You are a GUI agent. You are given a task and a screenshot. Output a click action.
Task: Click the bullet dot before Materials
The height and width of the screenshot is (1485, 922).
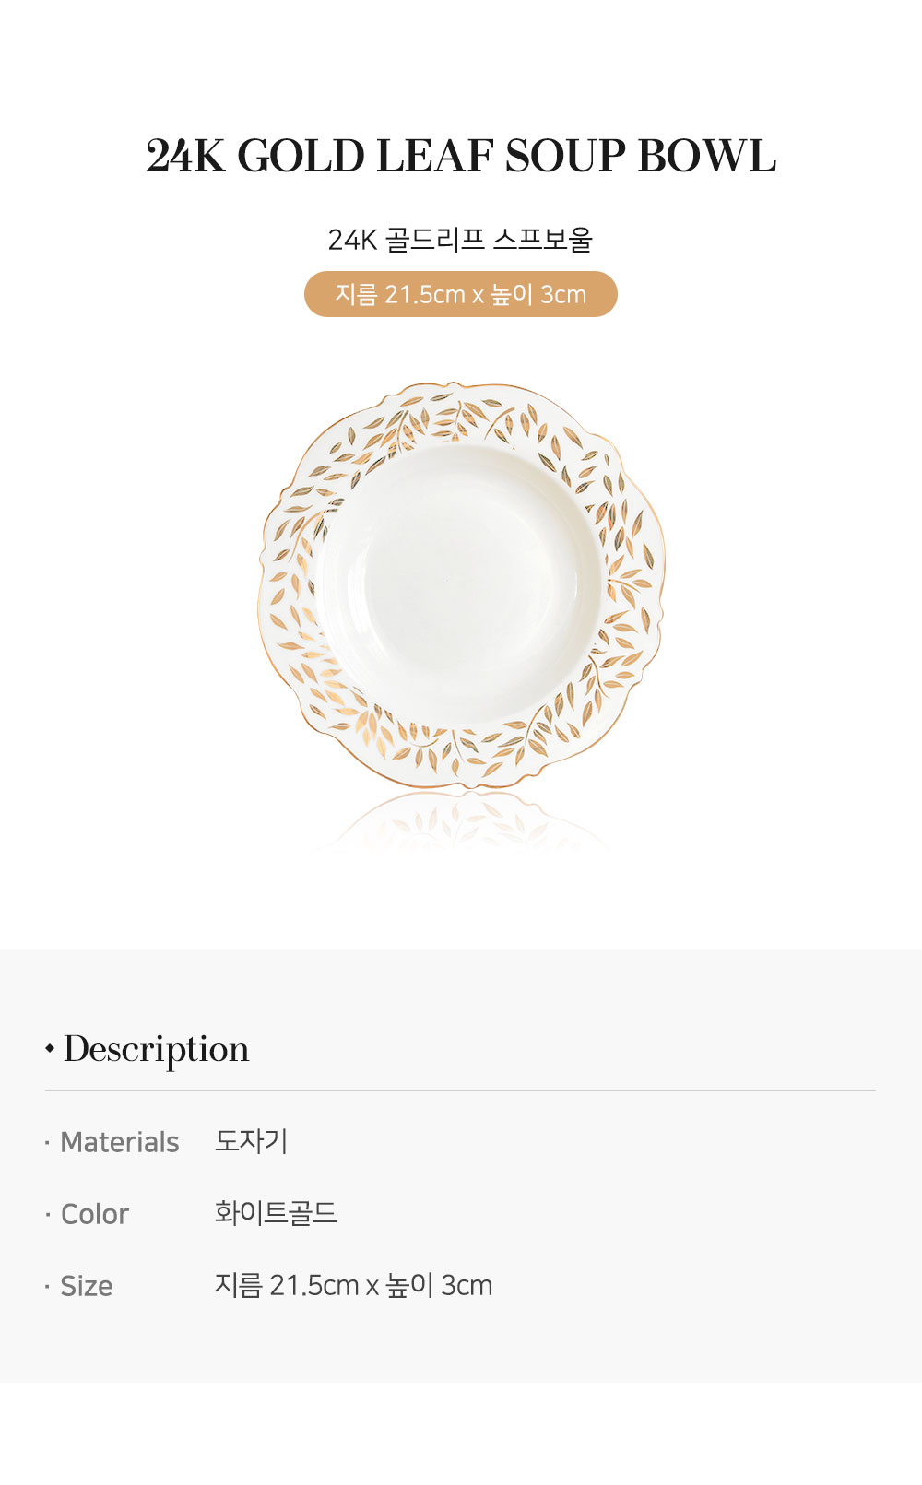47,1143
